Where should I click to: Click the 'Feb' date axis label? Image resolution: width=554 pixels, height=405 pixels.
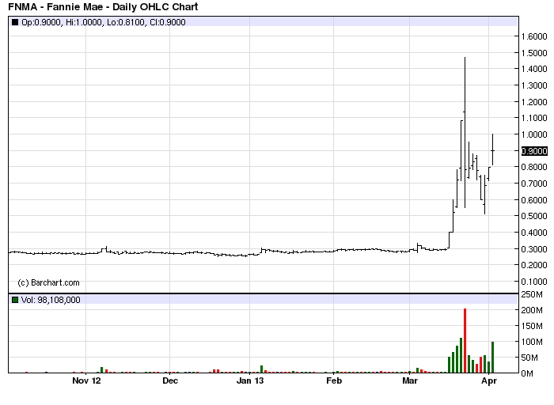pos(334,381)
